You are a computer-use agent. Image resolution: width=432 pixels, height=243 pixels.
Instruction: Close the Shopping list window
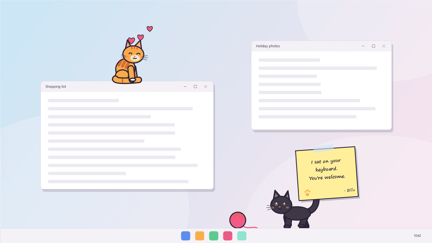click(205, 87)
